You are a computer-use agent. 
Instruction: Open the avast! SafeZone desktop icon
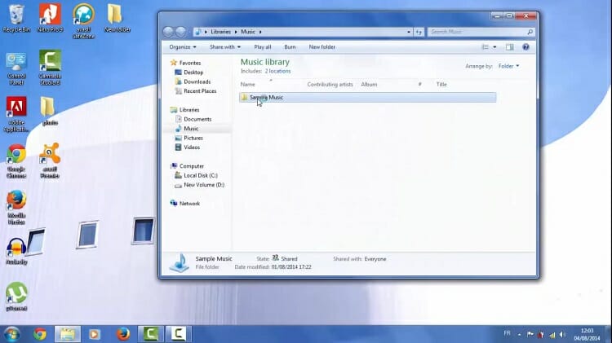click(x=83, y=21)
